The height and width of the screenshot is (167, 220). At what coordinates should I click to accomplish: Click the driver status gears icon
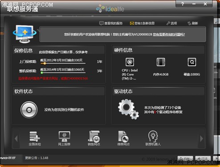pyautogui.click(x=129, y=109)
